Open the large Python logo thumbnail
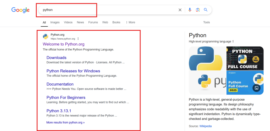 [208, 58]
